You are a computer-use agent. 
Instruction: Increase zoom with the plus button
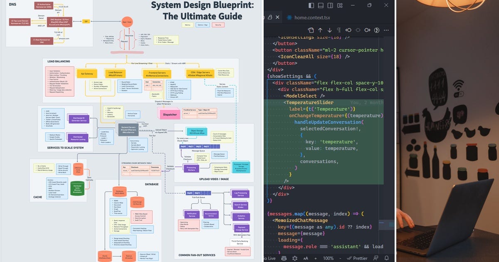[x=315, y=258]
